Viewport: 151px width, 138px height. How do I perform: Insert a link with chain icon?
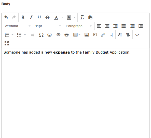click(x=103, y=35)
